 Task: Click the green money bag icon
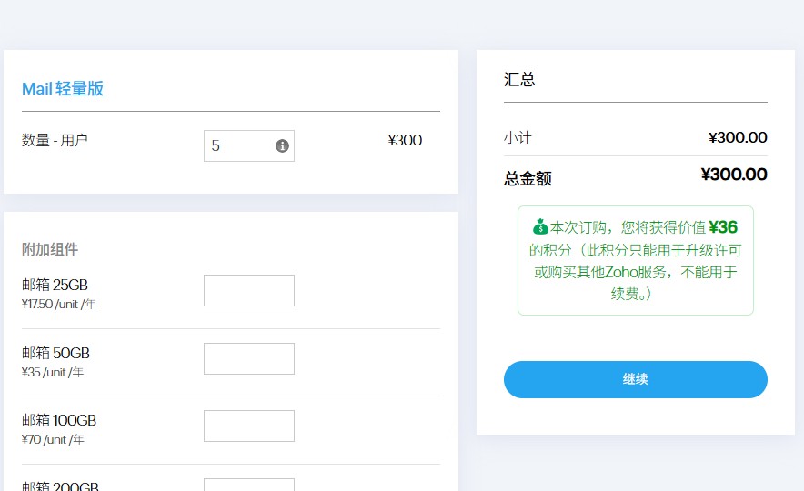[540, 227]
